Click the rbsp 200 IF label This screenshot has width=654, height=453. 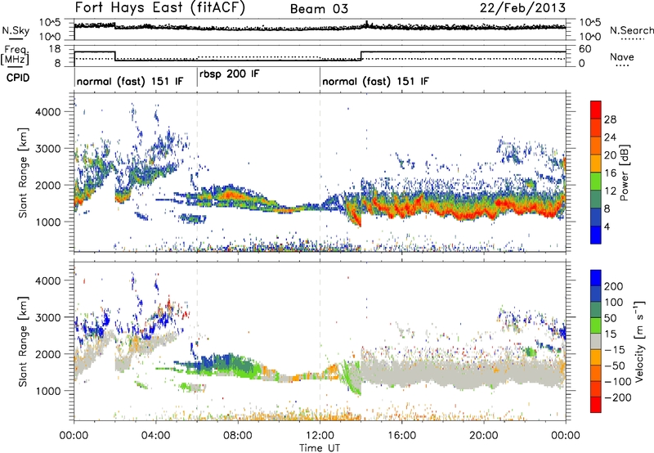(230, 74)
